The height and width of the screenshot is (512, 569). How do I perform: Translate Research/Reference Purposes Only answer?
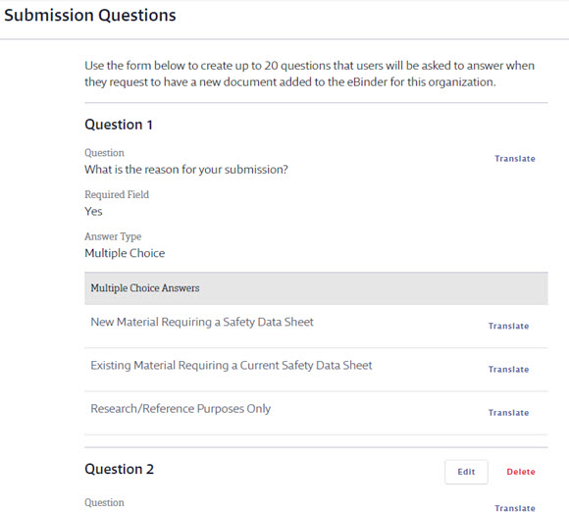(508, 413)
